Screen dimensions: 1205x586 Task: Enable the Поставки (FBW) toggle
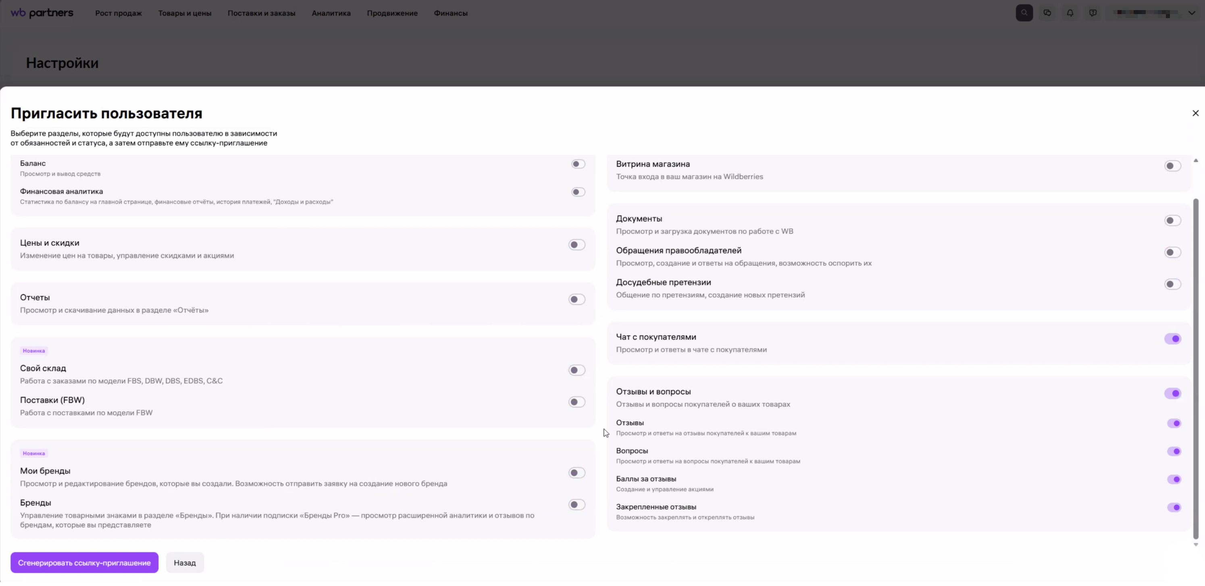(x=577, y=402)
